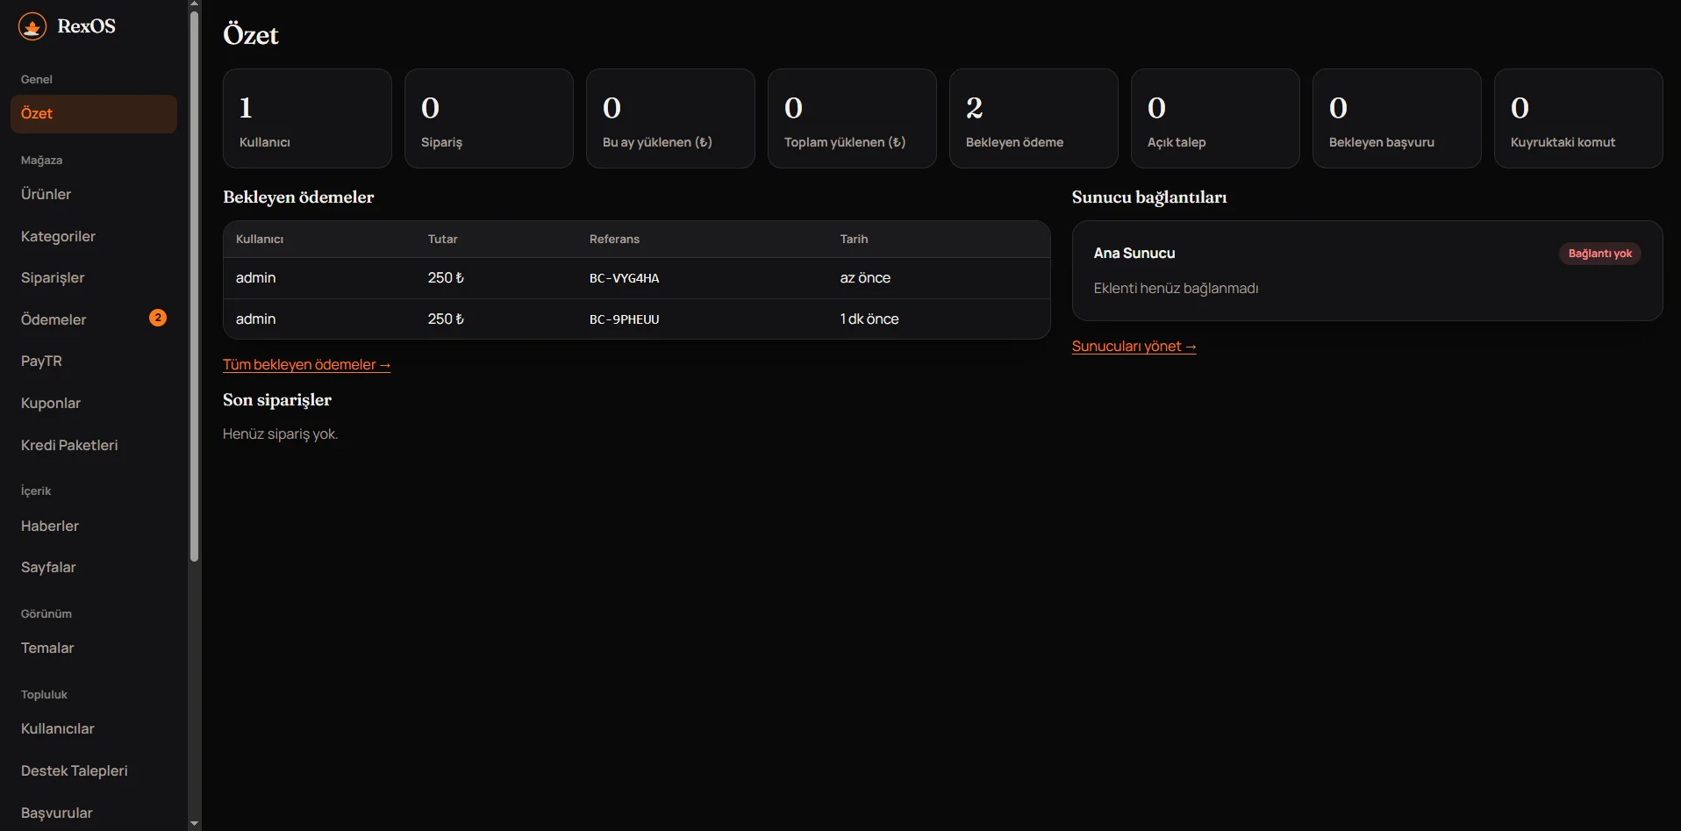This screenshot has height=831, width=1681.
Task: Click the Eklenti henüz bağlanmadı text
Action: click(x=1176, y=288)
